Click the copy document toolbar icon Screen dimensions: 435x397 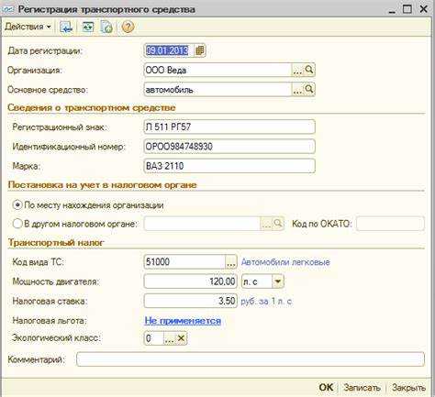click(106, 28)
